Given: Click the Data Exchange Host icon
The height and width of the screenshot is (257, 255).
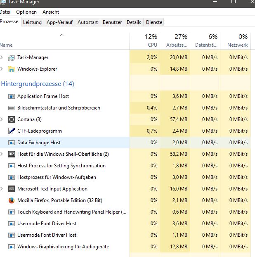Looking at the screenshot, I should (12, 143).
